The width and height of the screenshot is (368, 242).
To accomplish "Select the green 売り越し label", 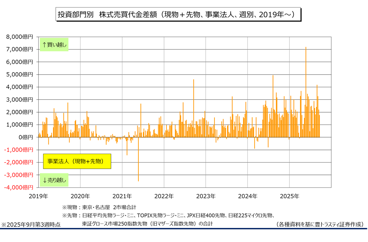I will [x=54, y=180].
